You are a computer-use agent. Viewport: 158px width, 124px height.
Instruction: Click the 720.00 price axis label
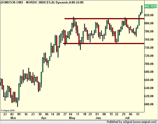[149, 56]
